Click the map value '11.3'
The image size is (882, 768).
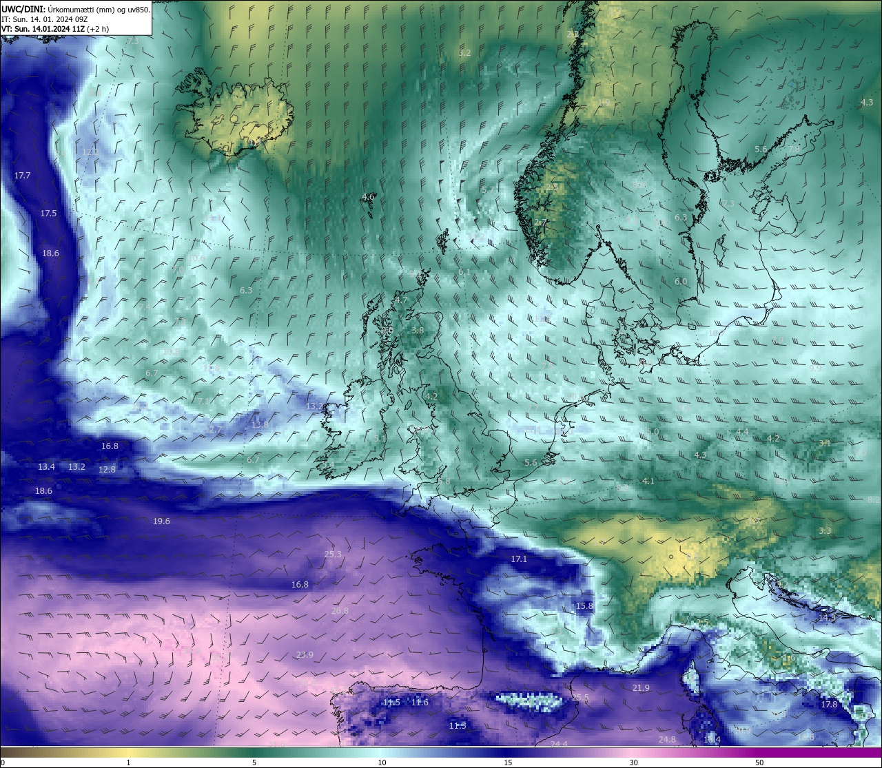(x=458, y=726)
